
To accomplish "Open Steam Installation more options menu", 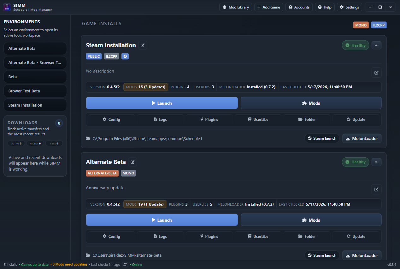I will pos(376,45).
